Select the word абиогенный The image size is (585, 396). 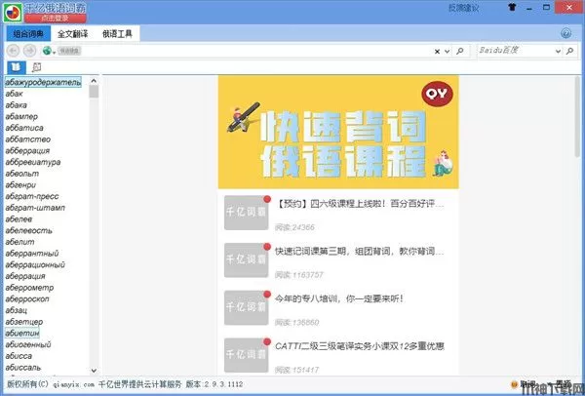click(x=28, y=344)
